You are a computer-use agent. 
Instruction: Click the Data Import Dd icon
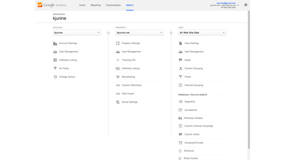[x=118, y=94]
